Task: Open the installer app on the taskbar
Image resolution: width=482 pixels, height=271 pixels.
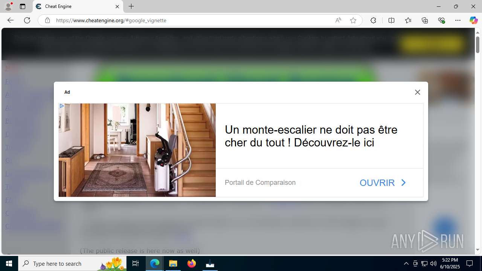Action: [x=210, y=263]
